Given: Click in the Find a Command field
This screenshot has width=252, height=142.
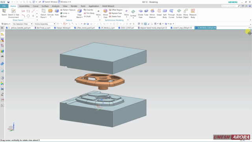Looking at the screenshot, I should tap(229, 6).
